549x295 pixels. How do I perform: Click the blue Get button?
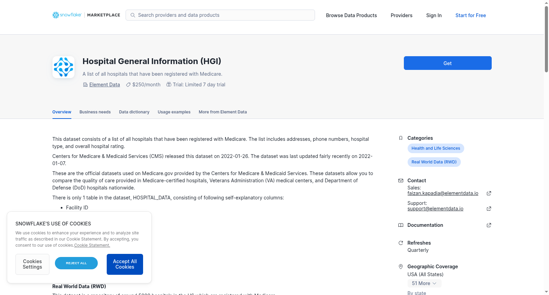(x=447, y=63)
